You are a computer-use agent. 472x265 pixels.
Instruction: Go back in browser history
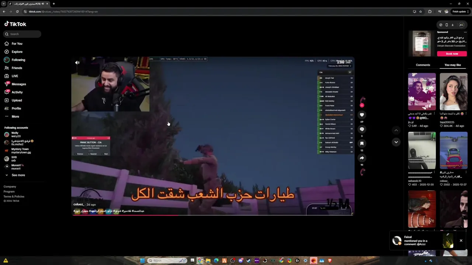4,11
